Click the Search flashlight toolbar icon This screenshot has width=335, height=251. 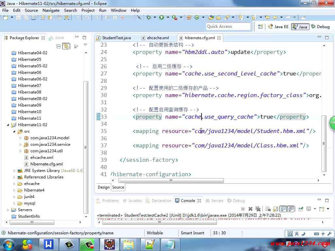pos(227,18)
